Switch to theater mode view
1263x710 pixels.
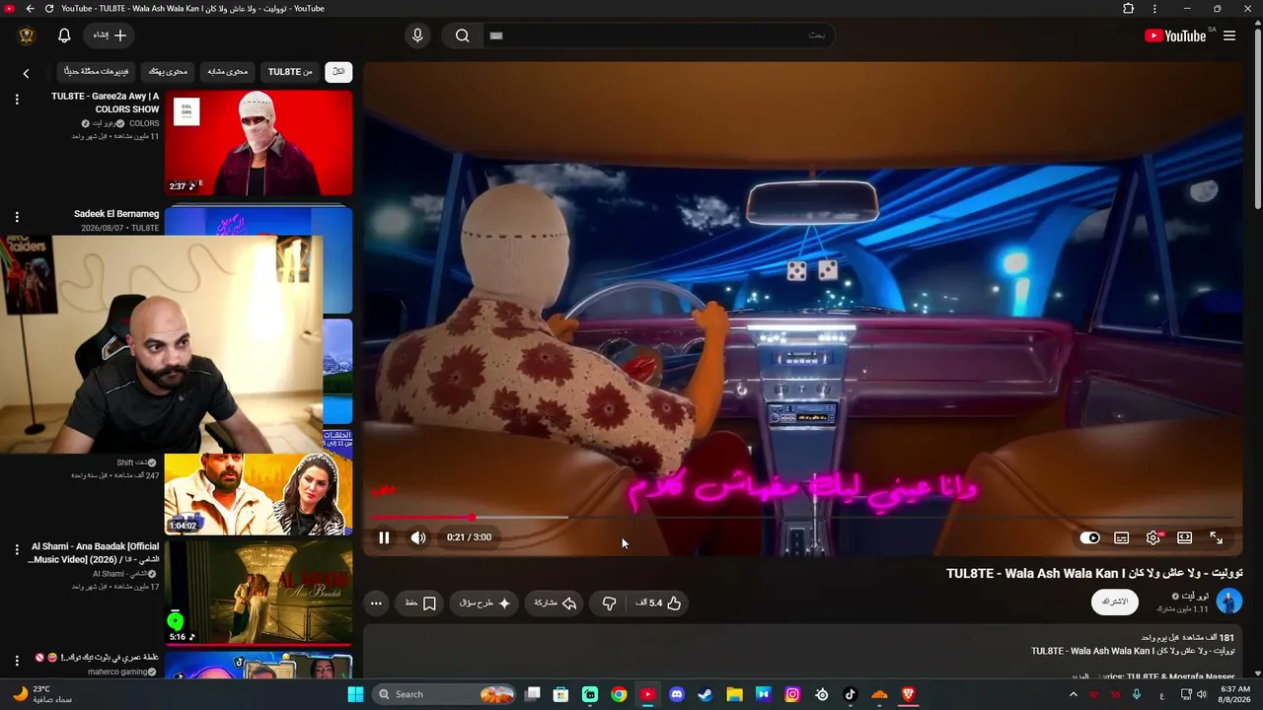point(1185,537)
